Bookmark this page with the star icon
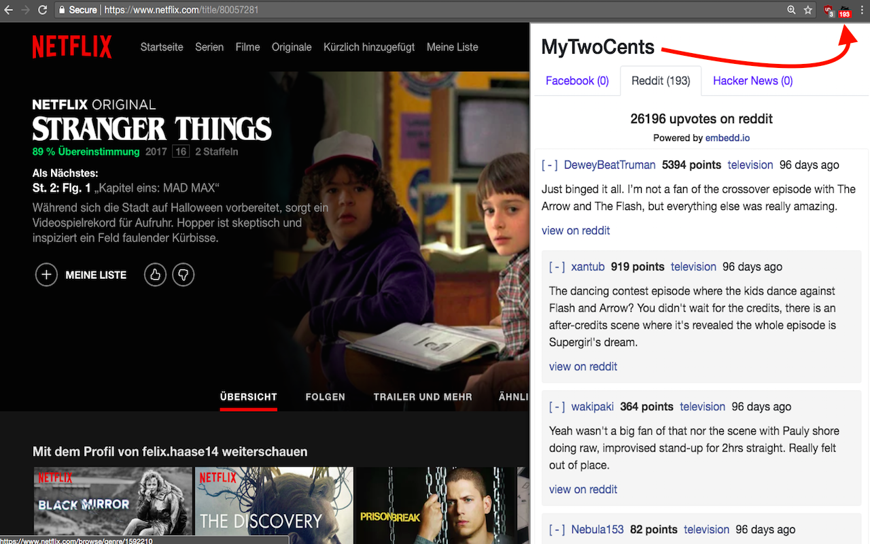 [808, 10]
